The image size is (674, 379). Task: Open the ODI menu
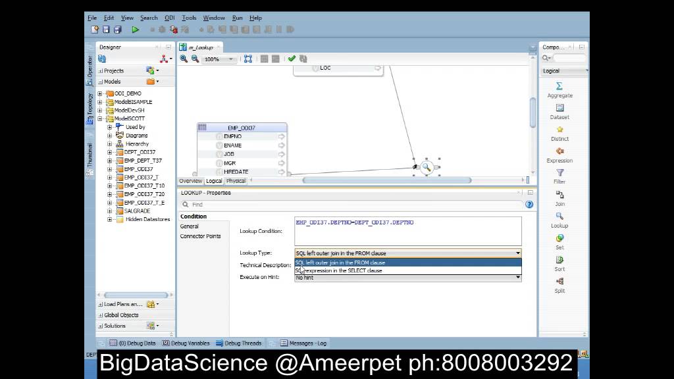click(169, 18)
